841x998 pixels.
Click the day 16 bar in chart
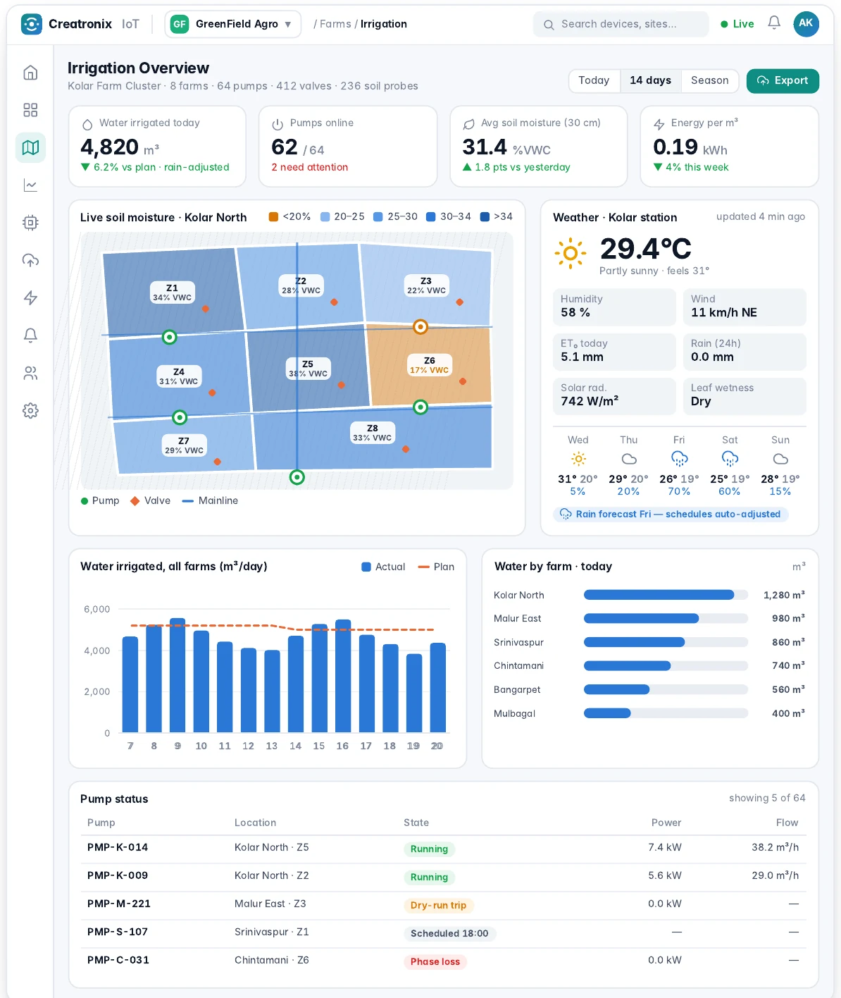(343, 676)
